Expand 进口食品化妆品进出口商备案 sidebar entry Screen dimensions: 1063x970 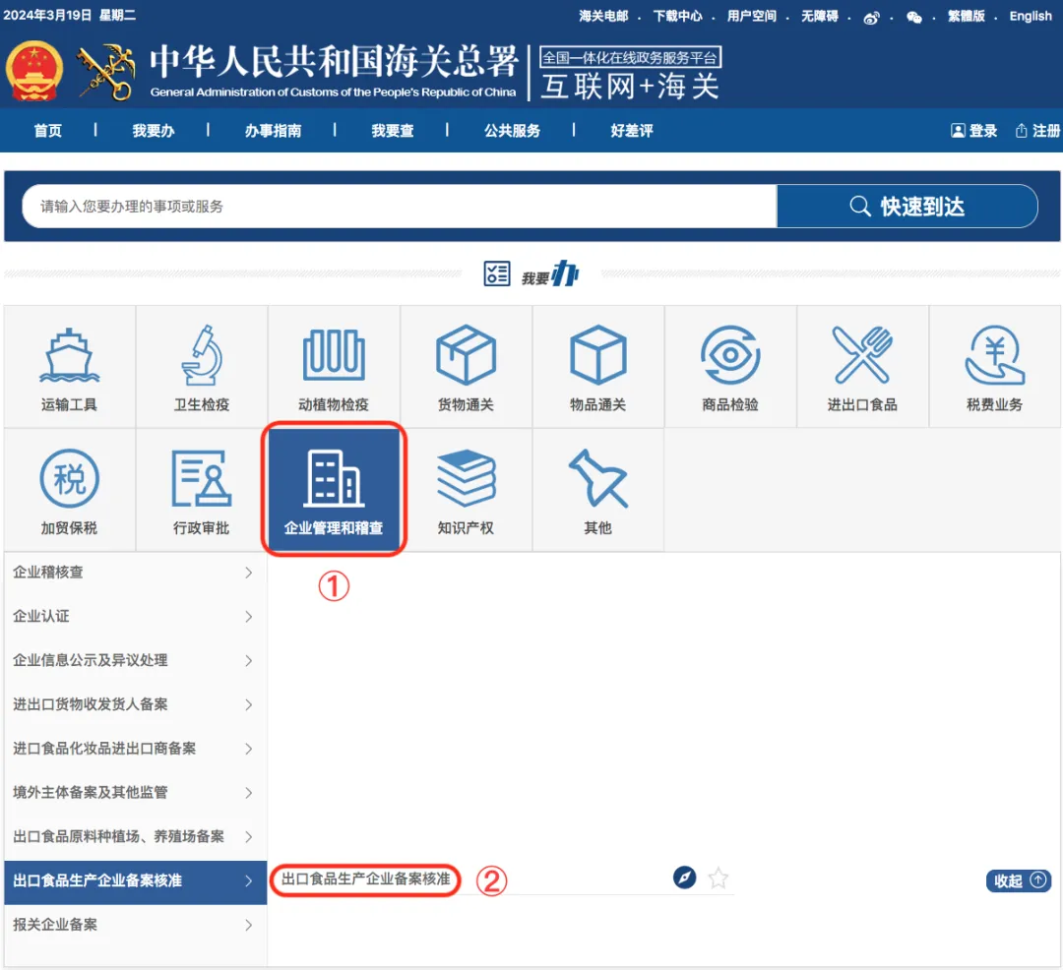(x=136, y=749)
